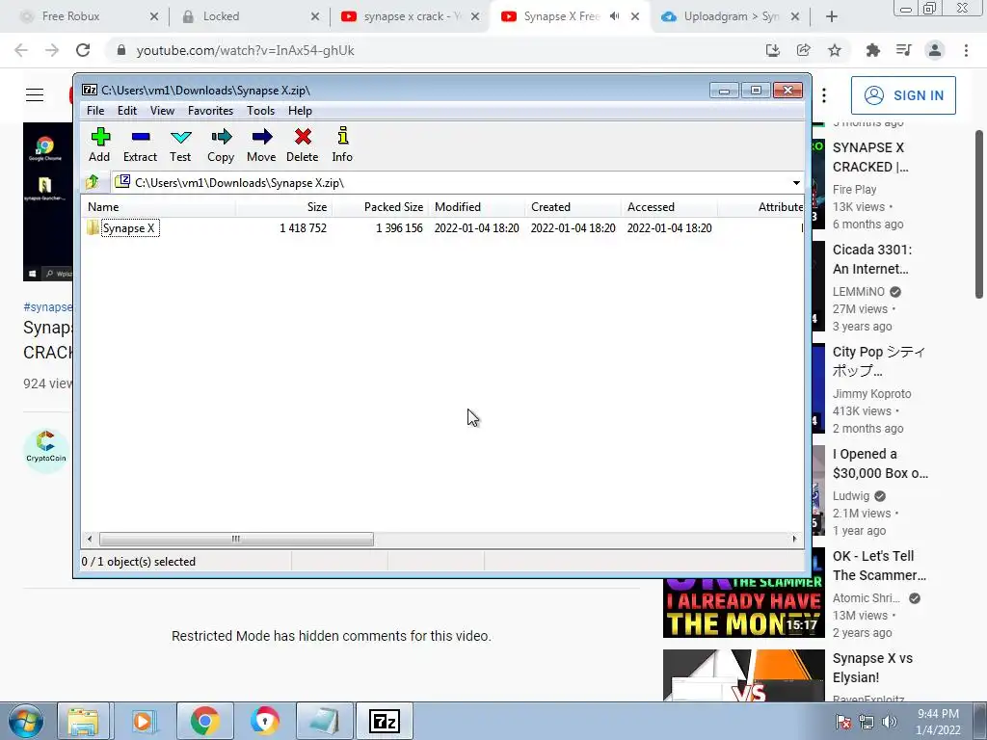Open the Synapse X vs Elysian thumbnail
The image size is (987, 740).
(x=743, y=675)
